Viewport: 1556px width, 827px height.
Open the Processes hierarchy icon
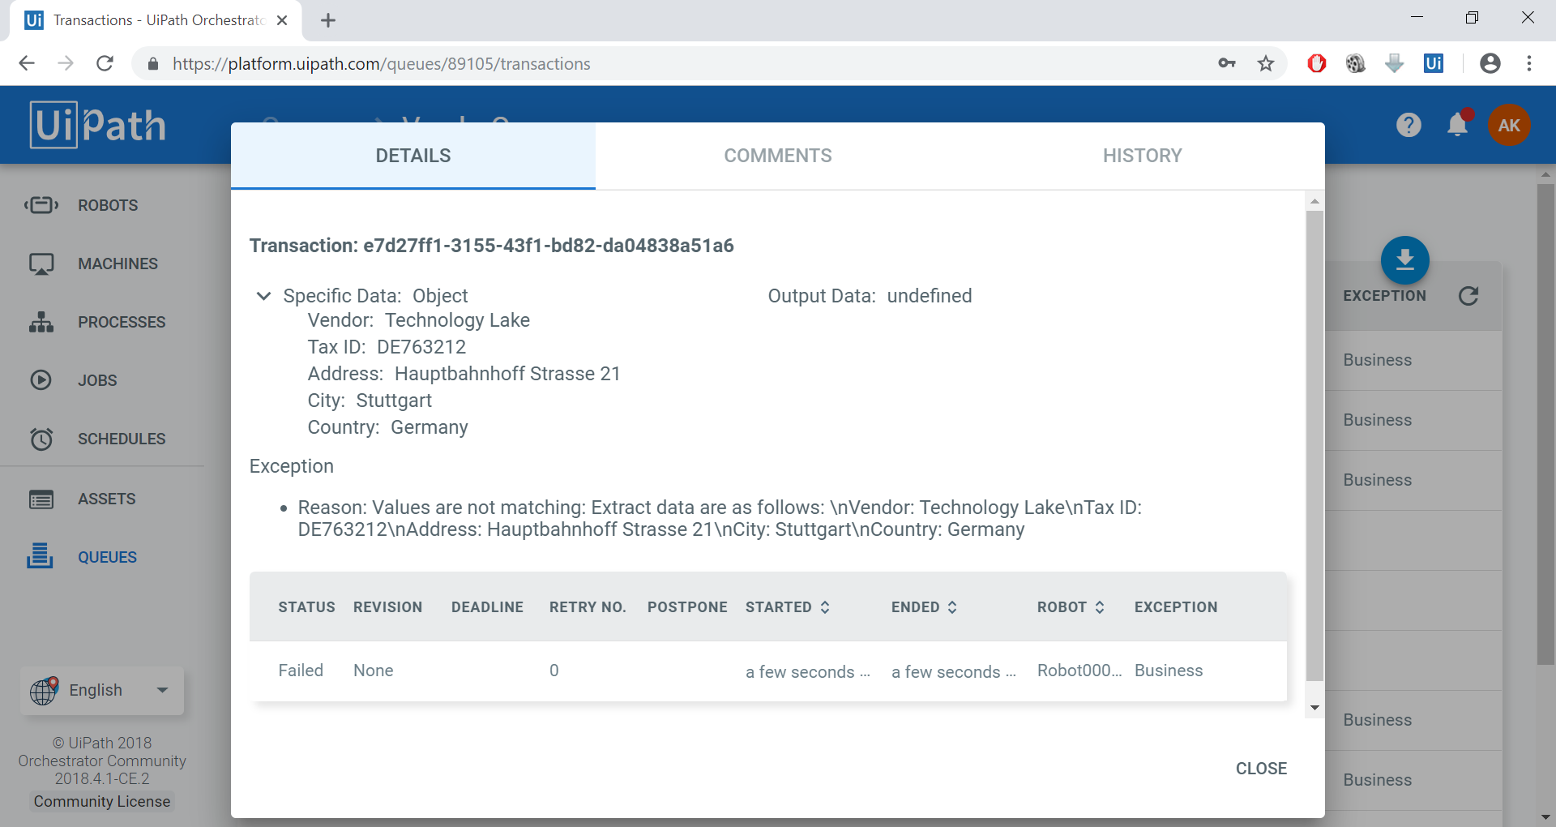(x=41, y=322)
